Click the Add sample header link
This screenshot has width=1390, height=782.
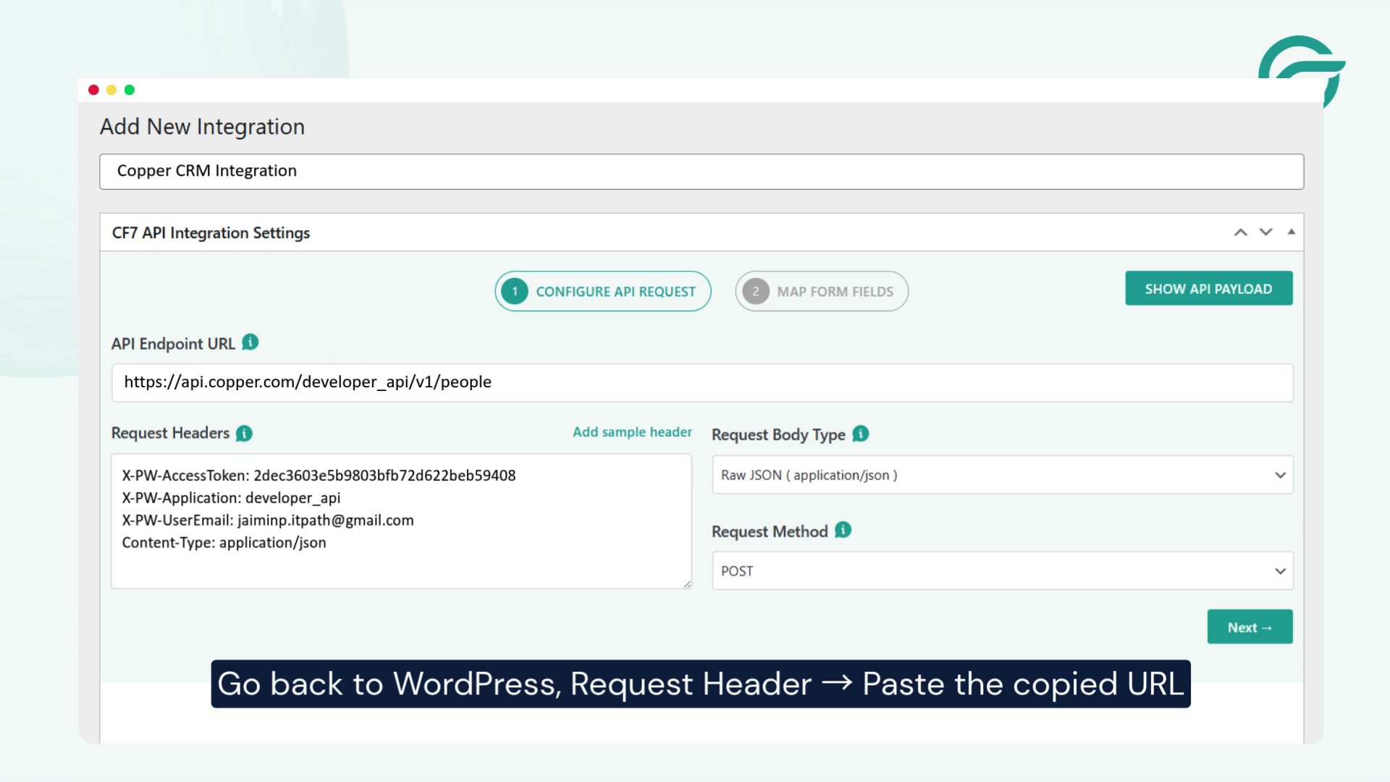click(632, 432)
